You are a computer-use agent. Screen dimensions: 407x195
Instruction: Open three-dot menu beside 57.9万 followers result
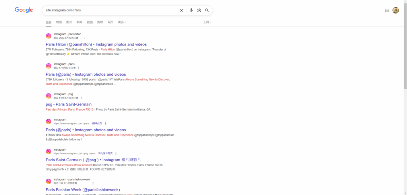(79, 68)
